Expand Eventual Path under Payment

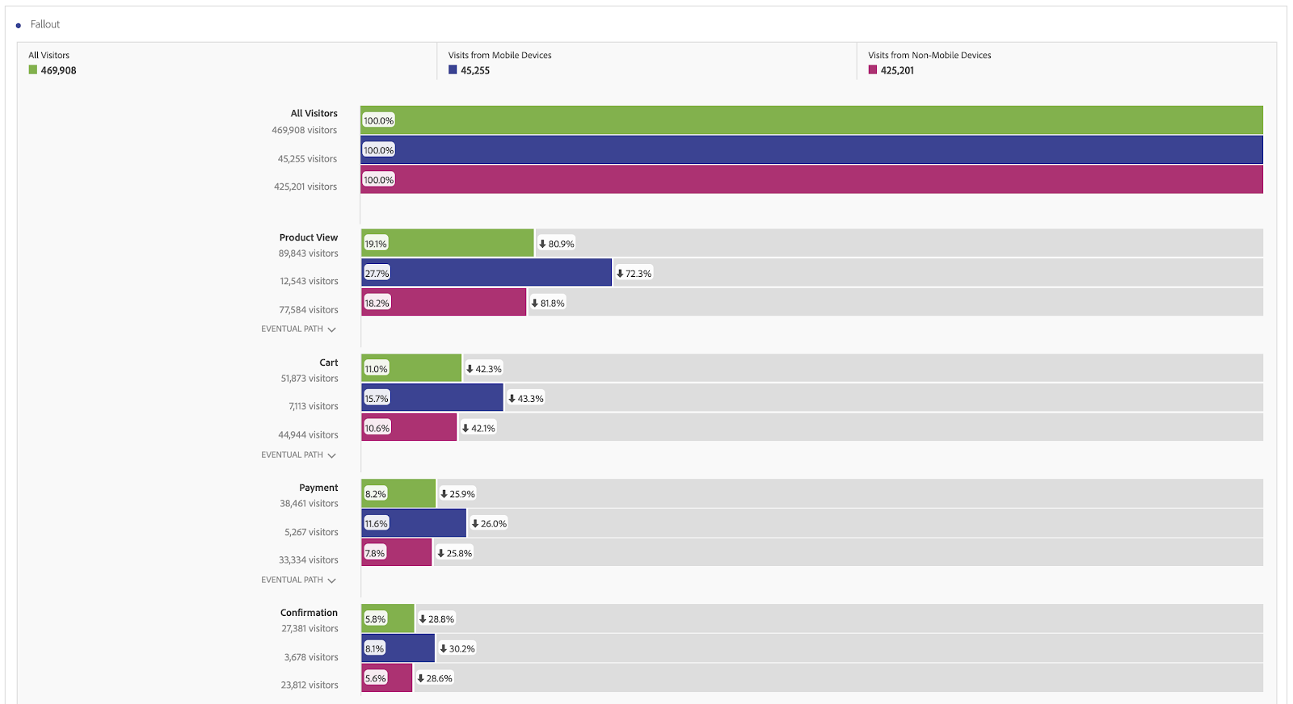coord(298,580)
